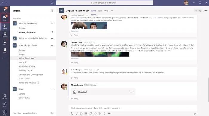
Task: Filter the teams list
Action: click(52, 10)
